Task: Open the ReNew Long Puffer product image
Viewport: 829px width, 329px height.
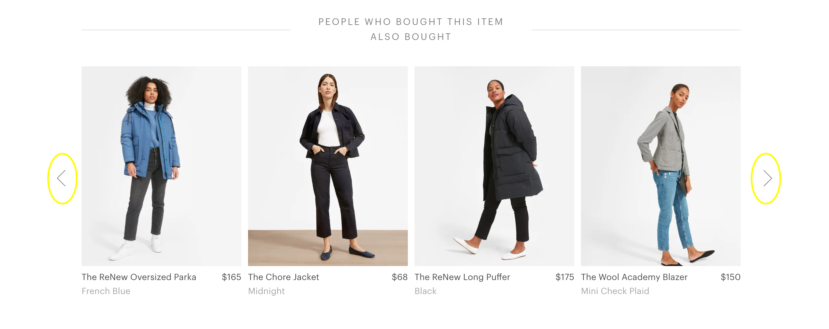Action: [x=494, y=166]
